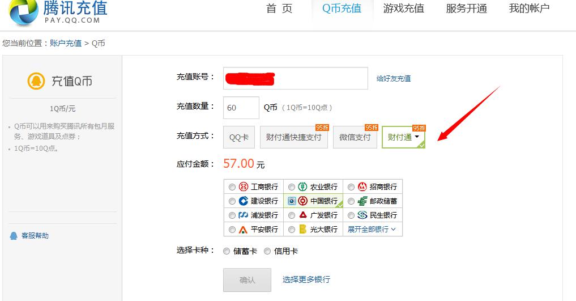Choose 储蓄卡 card type radio

(227, 251)
